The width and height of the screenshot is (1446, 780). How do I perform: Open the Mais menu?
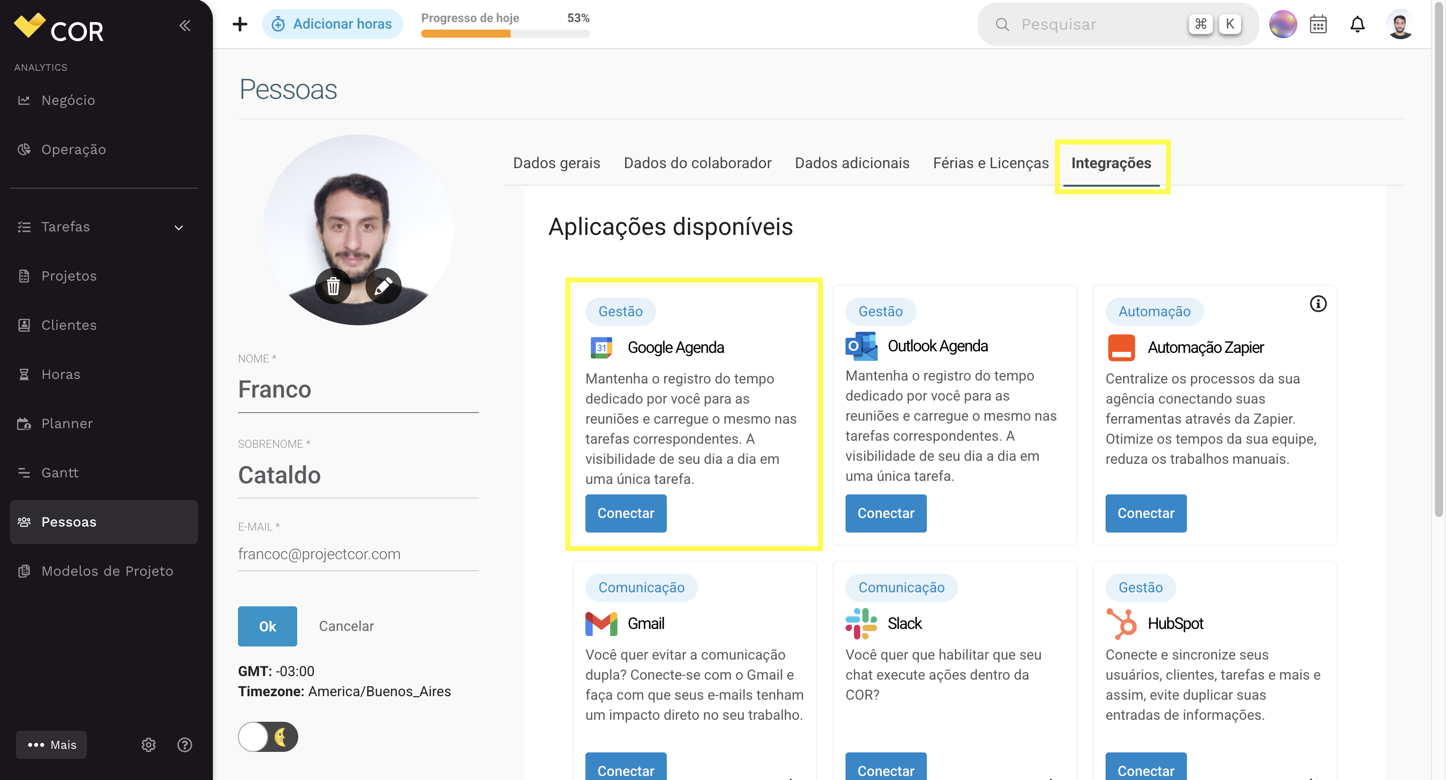pos(52,745)
